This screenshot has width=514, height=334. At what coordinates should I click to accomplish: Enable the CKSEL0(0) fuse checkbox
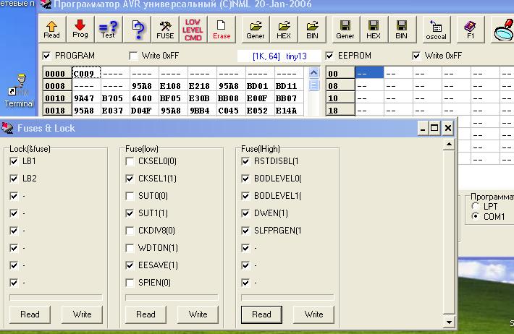tap(130, 160)
